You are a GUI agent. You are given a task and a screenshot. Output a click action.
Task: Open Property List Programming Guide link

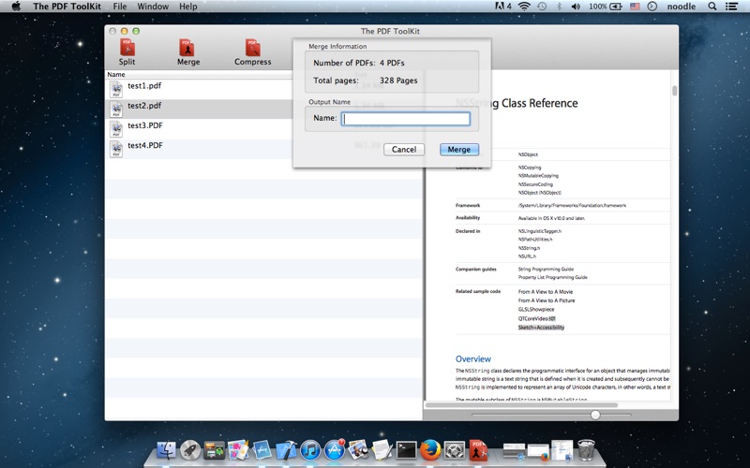point(552,277)
